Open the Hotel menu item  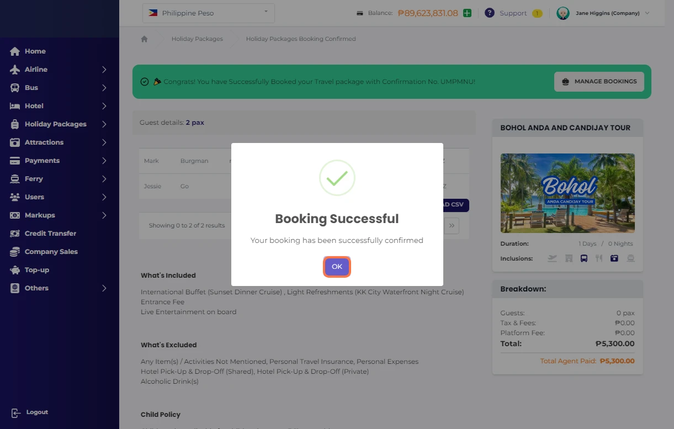34,106
